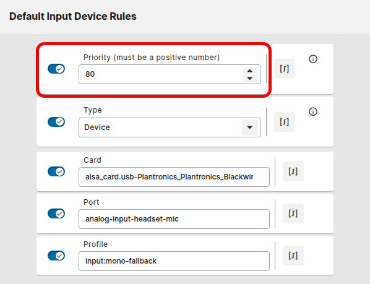The height and width of the screenshot is (284, 370).
Task: Switch off the Profile toggle
Action: pyautogui.click(x=56, y=256)
